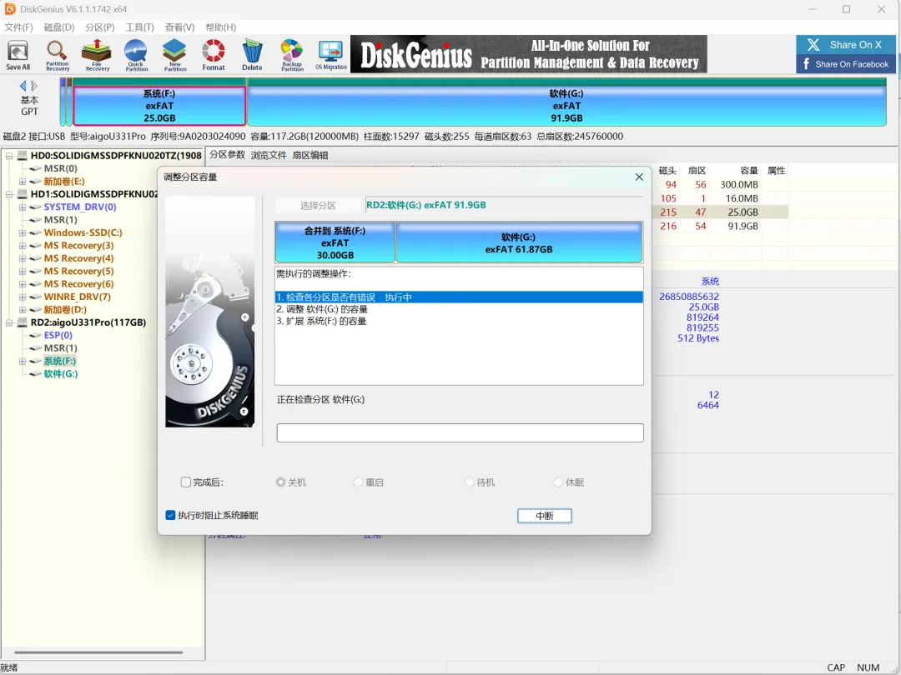Open the 分区(P) menu

(x=100, y=27)
